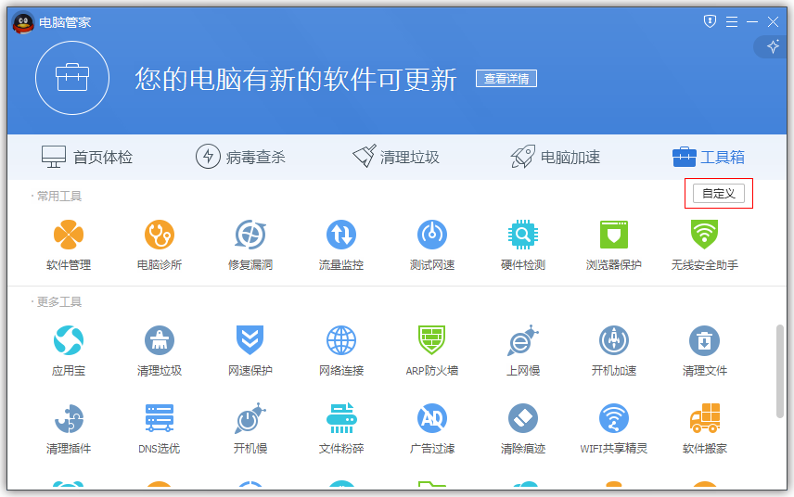Go to the 电脑加速 speed-up tab
Screen dimensions: 794x497
point(555,157)
